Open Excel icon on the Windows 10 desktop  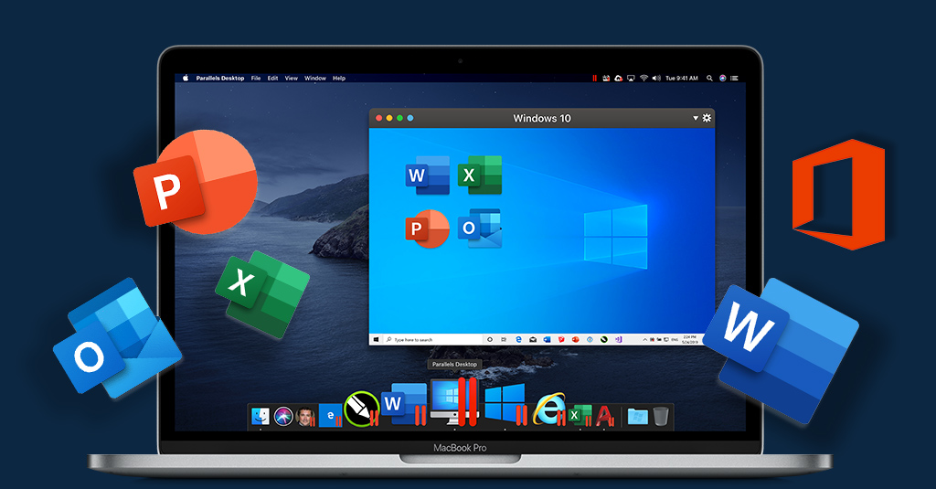[480, 175]
